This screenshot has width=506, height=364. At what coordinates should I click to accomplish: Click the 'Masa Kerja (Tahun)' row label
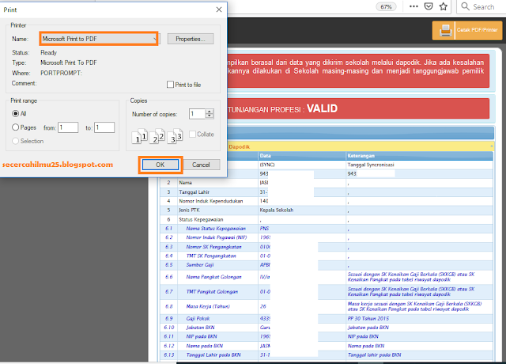[208, 306]
